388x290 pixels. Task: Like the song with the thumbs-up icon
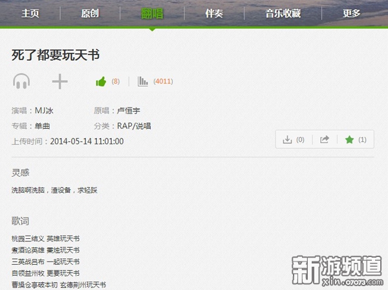(100, 82)
